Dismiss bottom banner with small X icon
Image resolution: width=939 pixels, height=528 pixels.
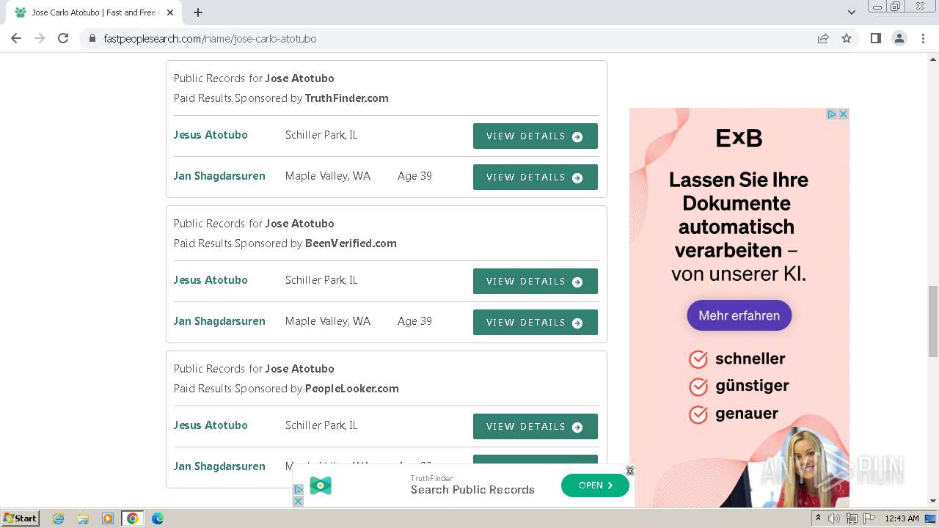coord(298,501)
